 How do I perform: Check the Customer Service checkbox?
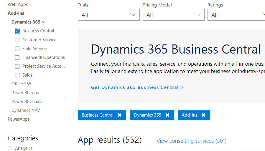click(17, 40)
